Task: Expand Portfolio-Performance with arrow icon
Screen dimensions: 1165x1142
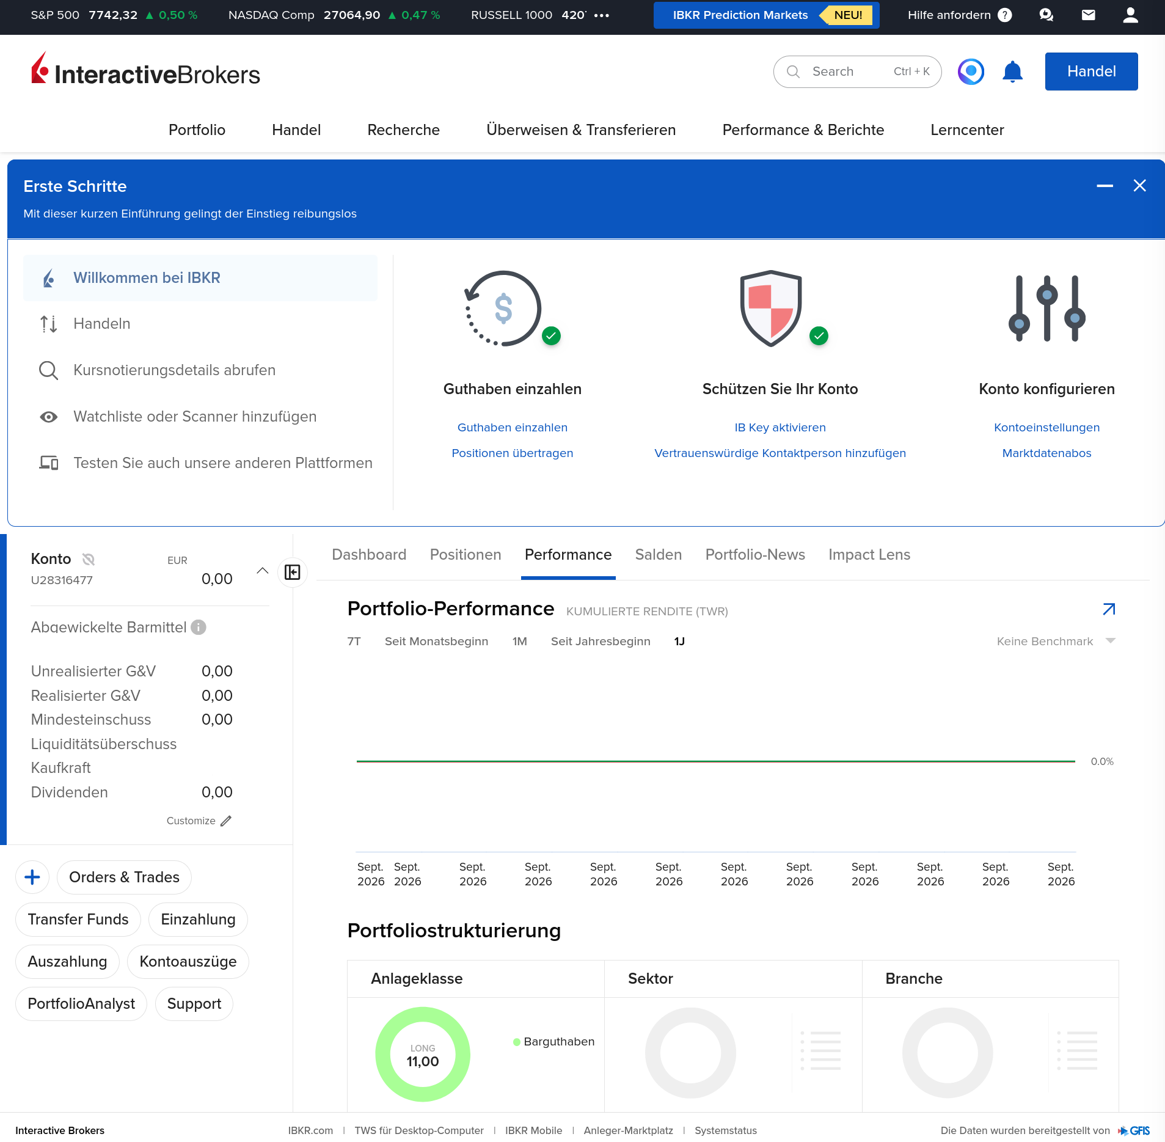Action: click(1109, 609)
